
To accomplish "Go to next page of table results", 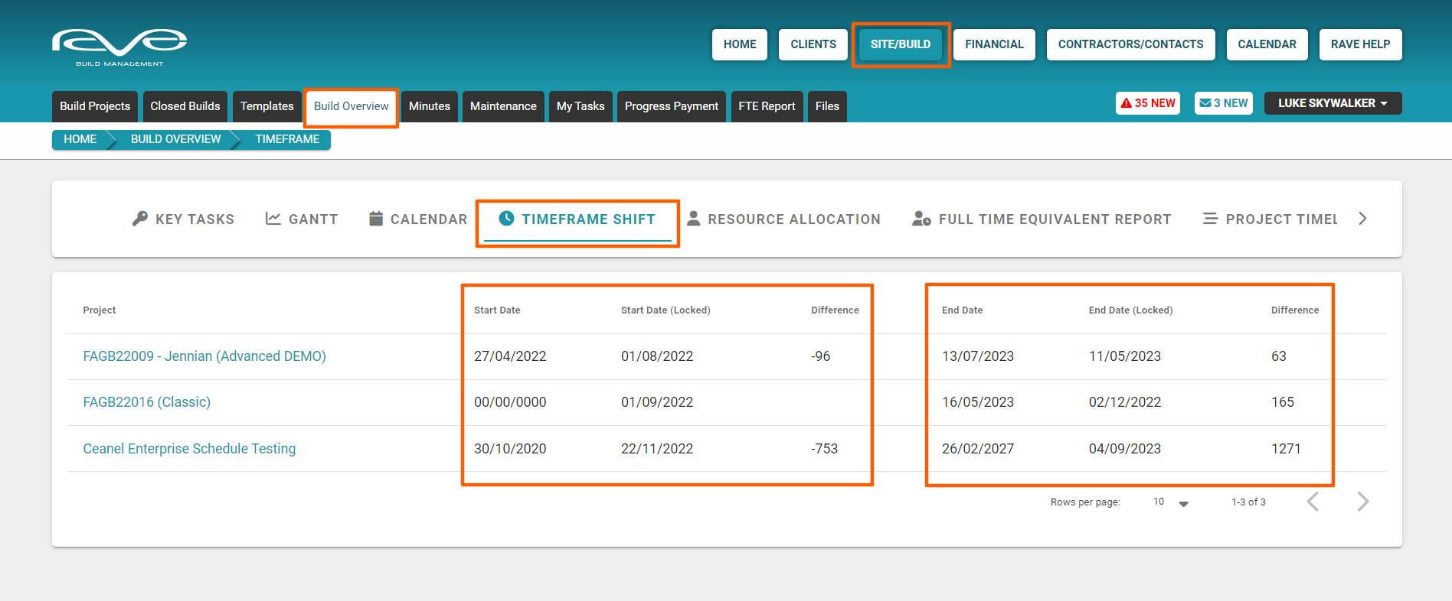I will point(1362,502).
